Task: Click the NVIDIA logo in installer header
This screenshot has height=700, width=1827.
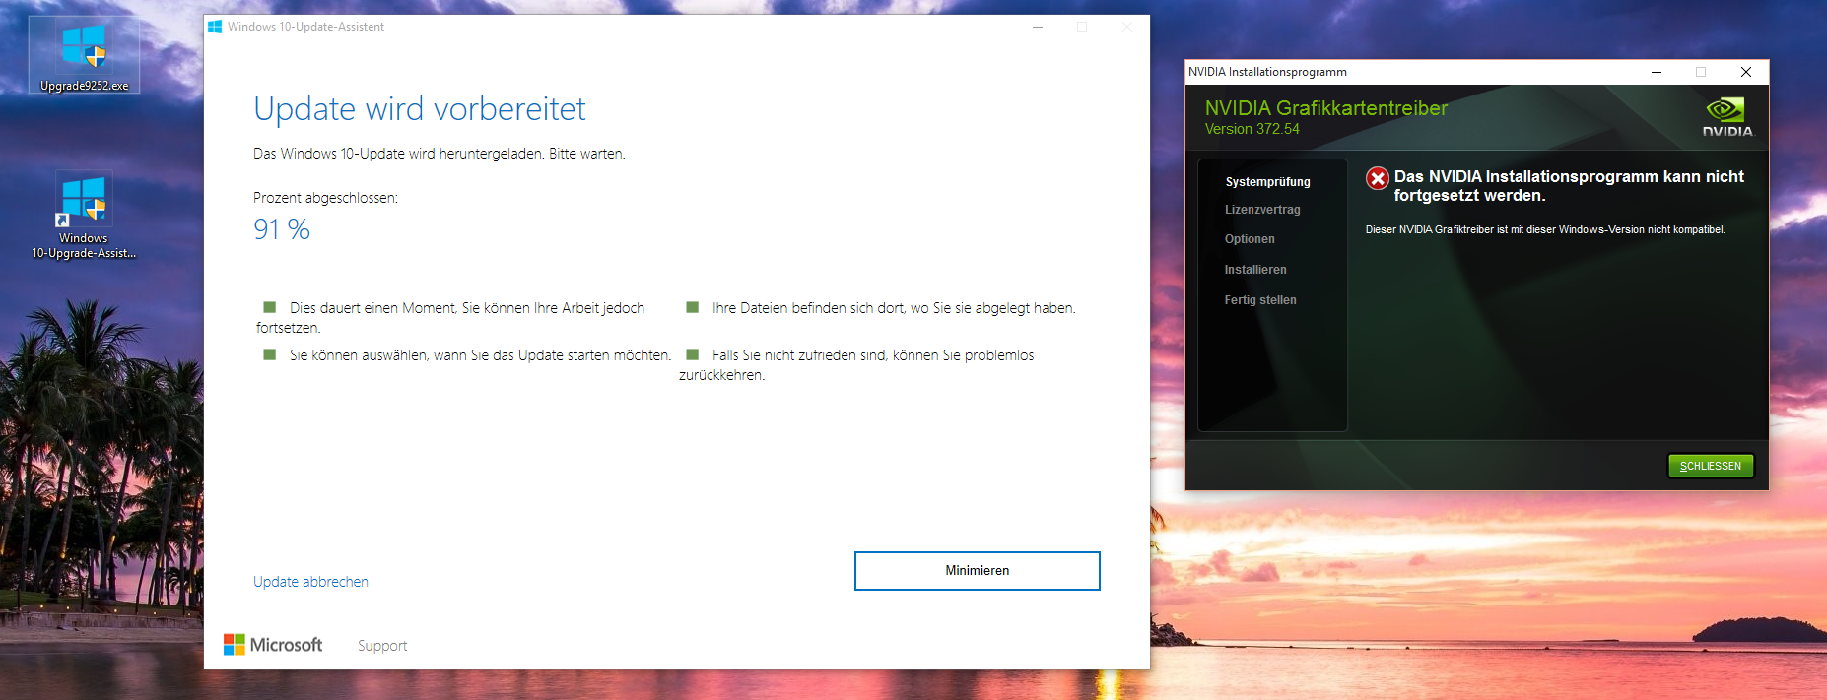Action: (x=1727, y=117)
